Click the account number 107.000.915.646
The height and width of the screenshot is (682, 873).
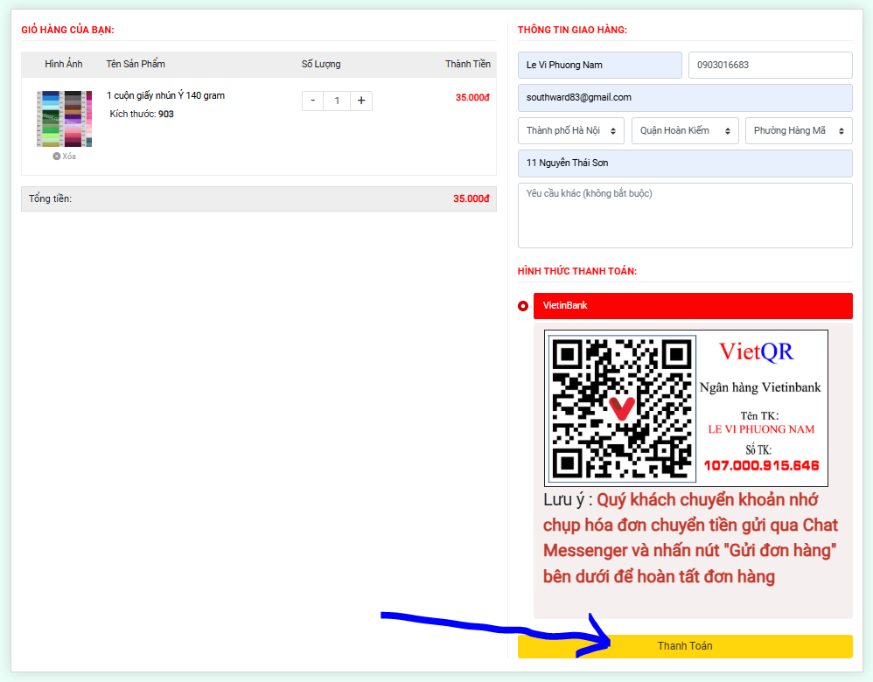point(761,465)
